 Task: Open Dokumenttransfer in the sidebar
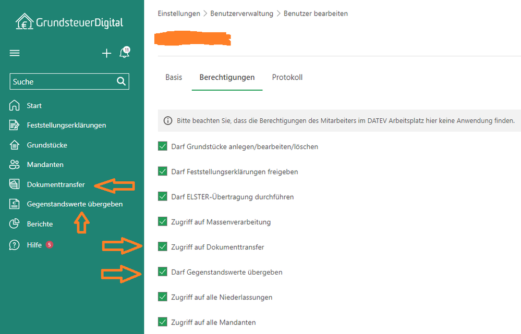pos(56,184)
